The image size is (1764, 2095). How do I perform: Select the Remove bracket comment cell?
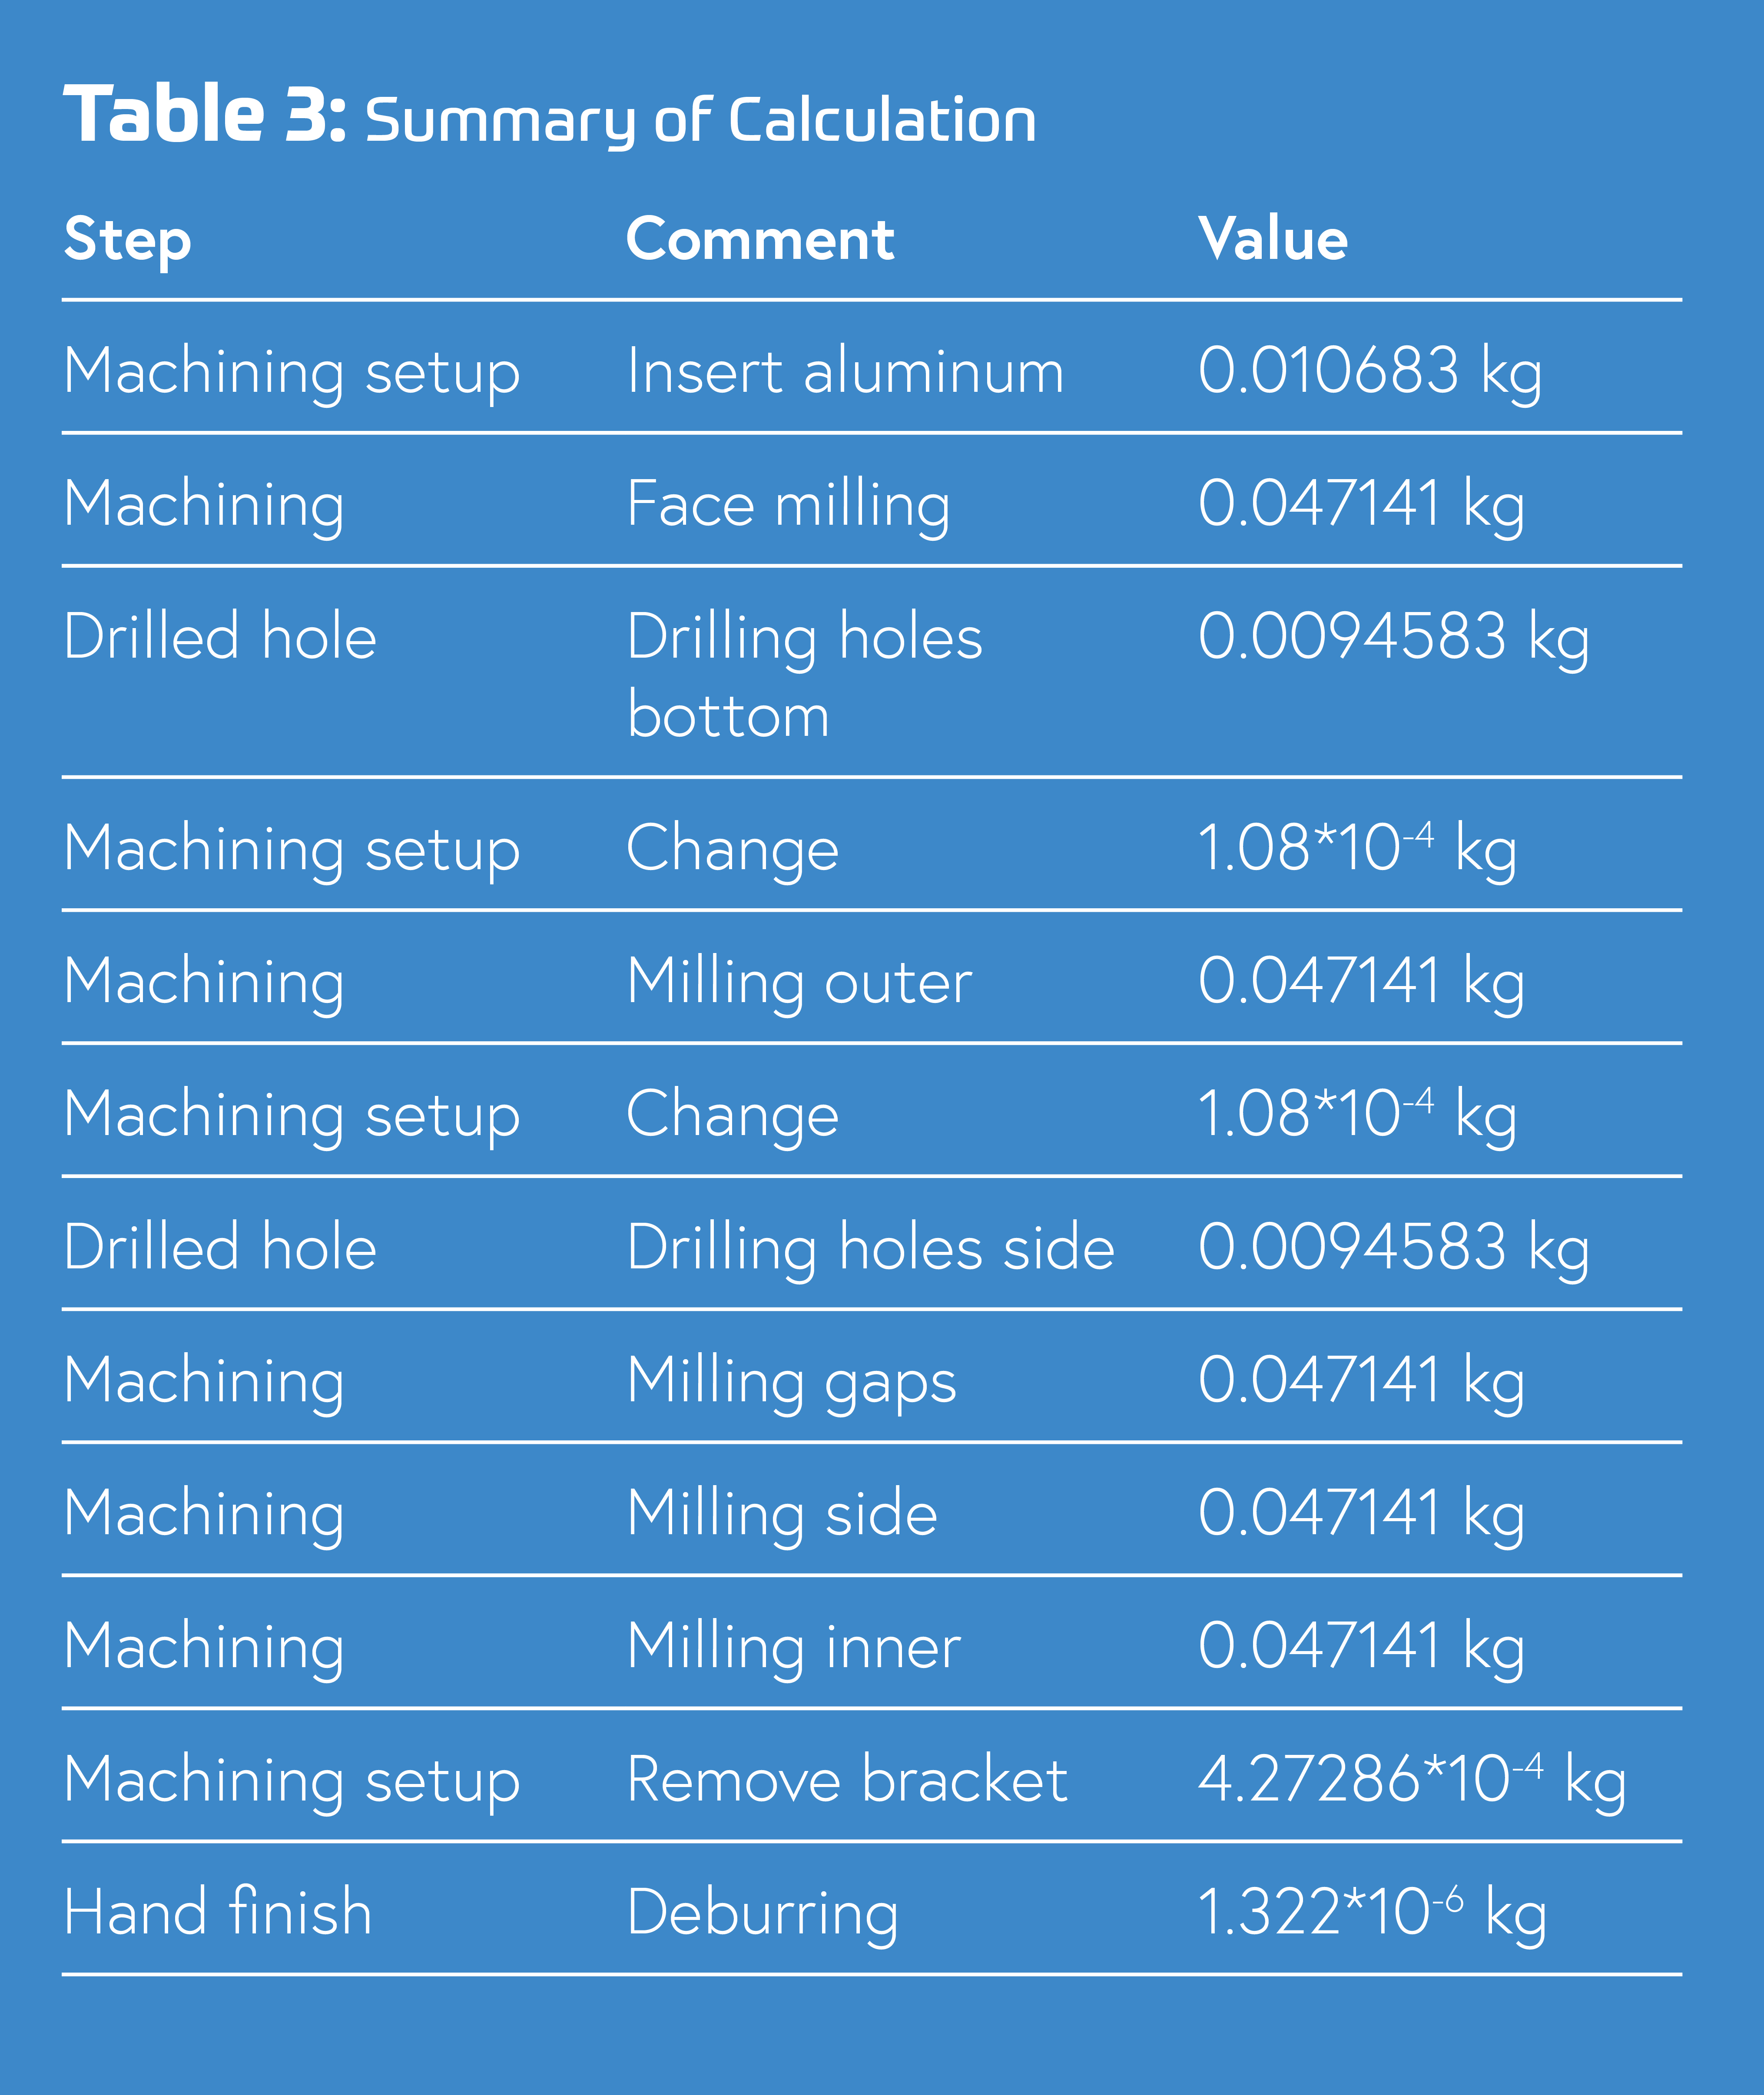coord(847,1780)
